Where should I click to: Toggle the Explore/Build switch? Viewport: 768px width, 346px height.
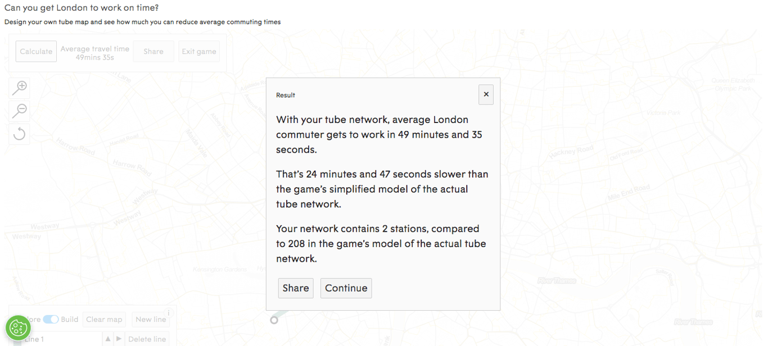point(51,319)
